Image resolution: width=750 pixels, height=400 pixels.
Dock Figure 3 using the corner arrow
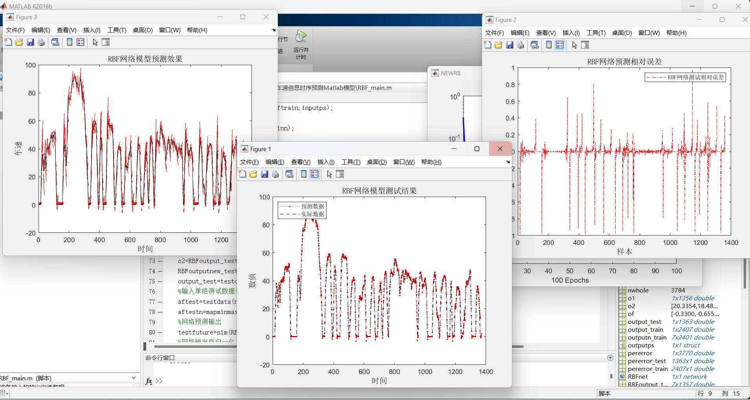pyautogui.click(x=274, y=30)
